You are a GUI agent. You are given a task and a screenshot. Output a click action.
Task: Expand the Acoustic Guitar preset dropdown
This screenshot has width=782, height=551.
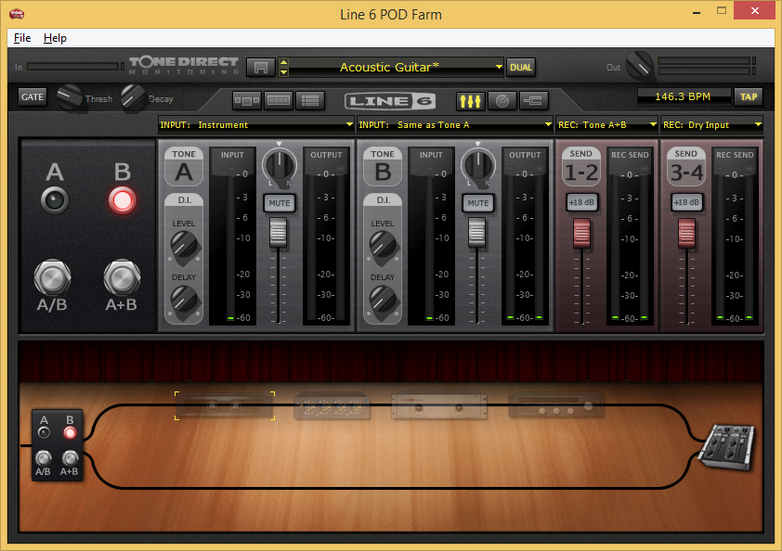498,67
